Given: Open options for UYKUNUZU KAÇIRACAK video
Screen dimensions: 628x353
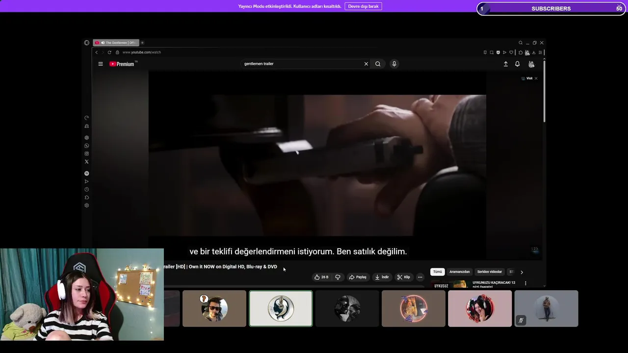Looking at the screenshot, I should click(525, 283).
